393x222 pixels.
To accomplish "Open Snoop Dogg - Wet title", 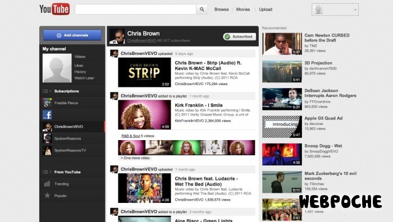I will [x=323, y=146].
